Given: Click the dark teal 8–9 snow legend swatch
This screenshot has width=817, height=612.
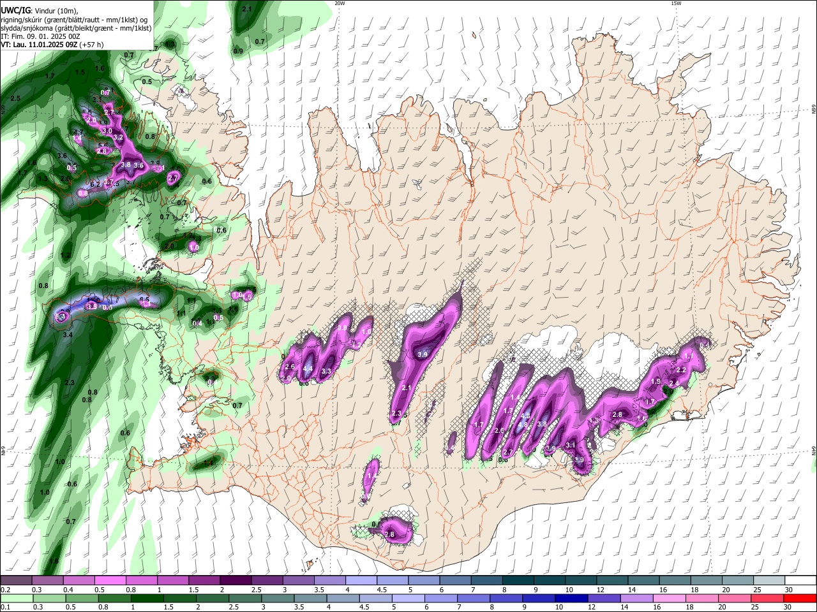Looking at the screenshot, I should tap(518, 581).
